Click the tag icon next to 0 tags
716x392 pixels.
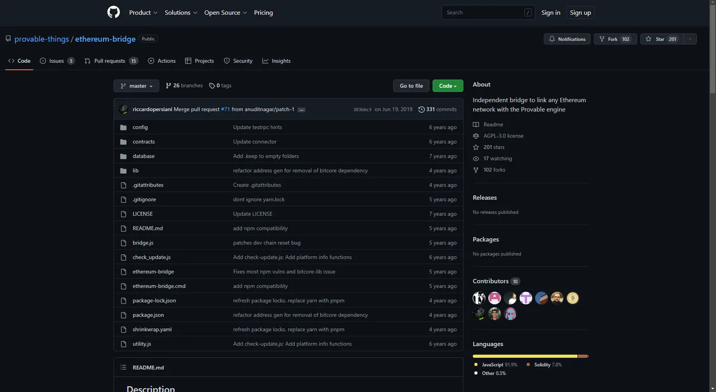tap(212, 86)
